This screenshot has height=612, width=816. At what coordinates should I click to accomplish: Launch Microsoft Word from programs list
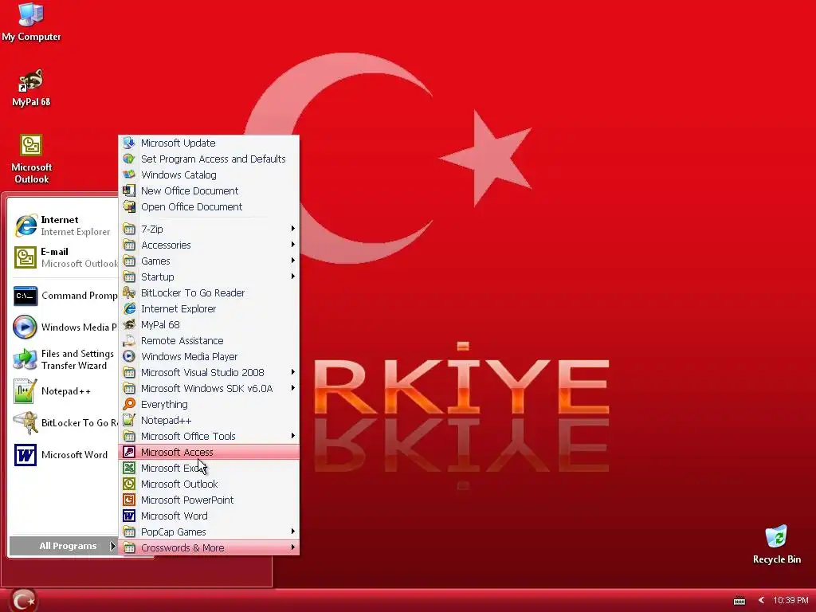click(209, 516)
